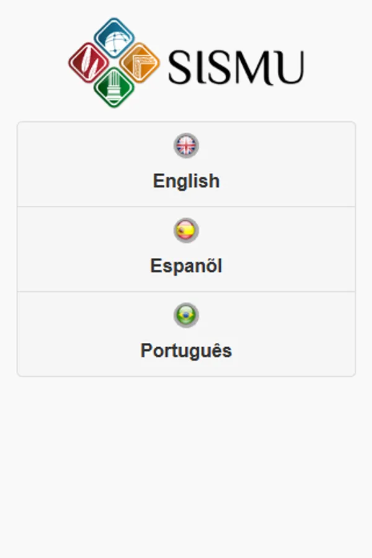Click the empty area right of Brazil flag
Screen dimensions: 372x558
279,316
